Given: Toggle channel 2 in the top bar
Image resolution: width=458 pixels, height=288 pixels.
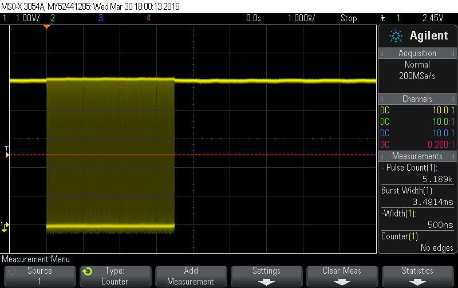Looking at the screenshot, I should tap(53, 18).
